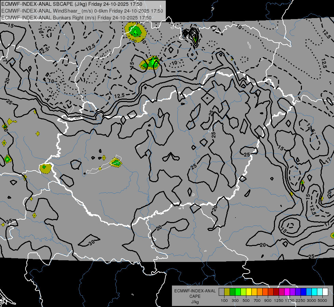Select the magenta legend swatch
This screenshot has height=307, width=334.
287,292
